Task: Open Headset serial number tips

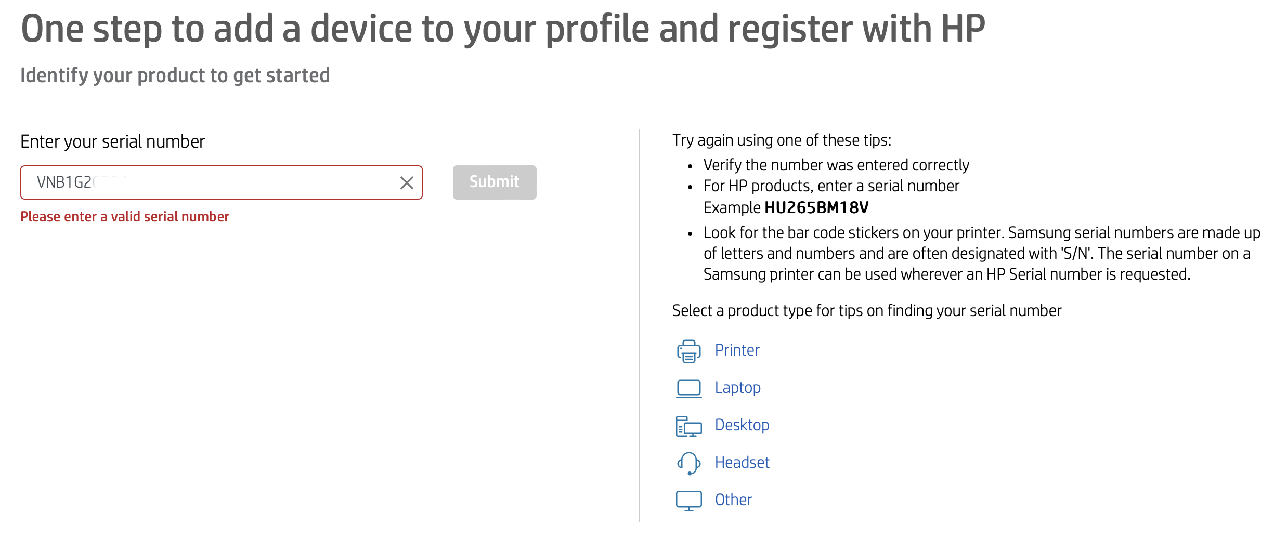Action: point(742,463)
